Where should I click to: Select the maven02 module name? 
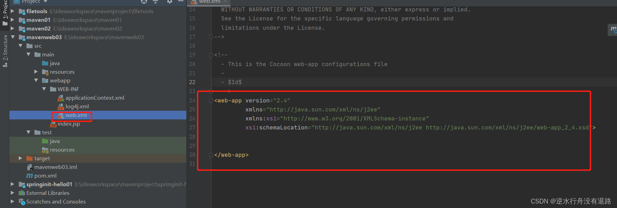point(39,29)
